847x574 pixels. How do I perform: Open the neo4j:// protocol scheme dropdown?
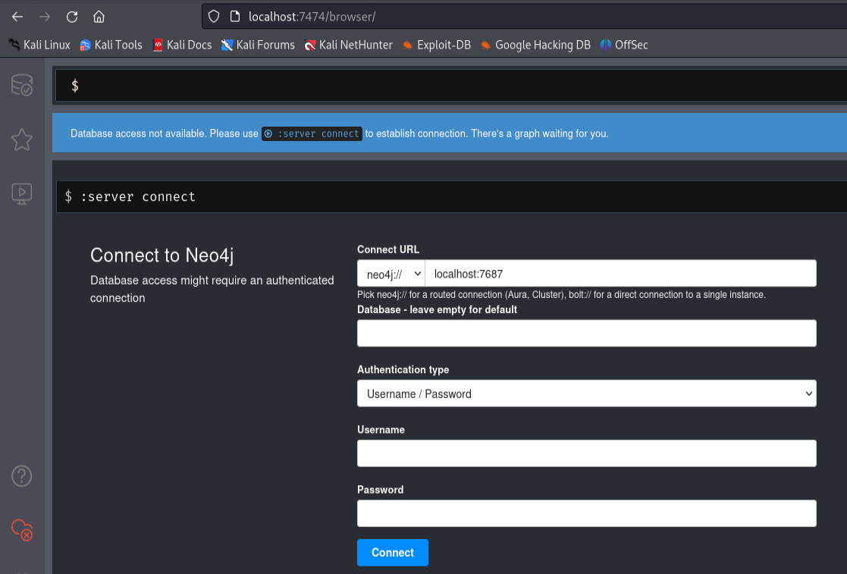391,274
